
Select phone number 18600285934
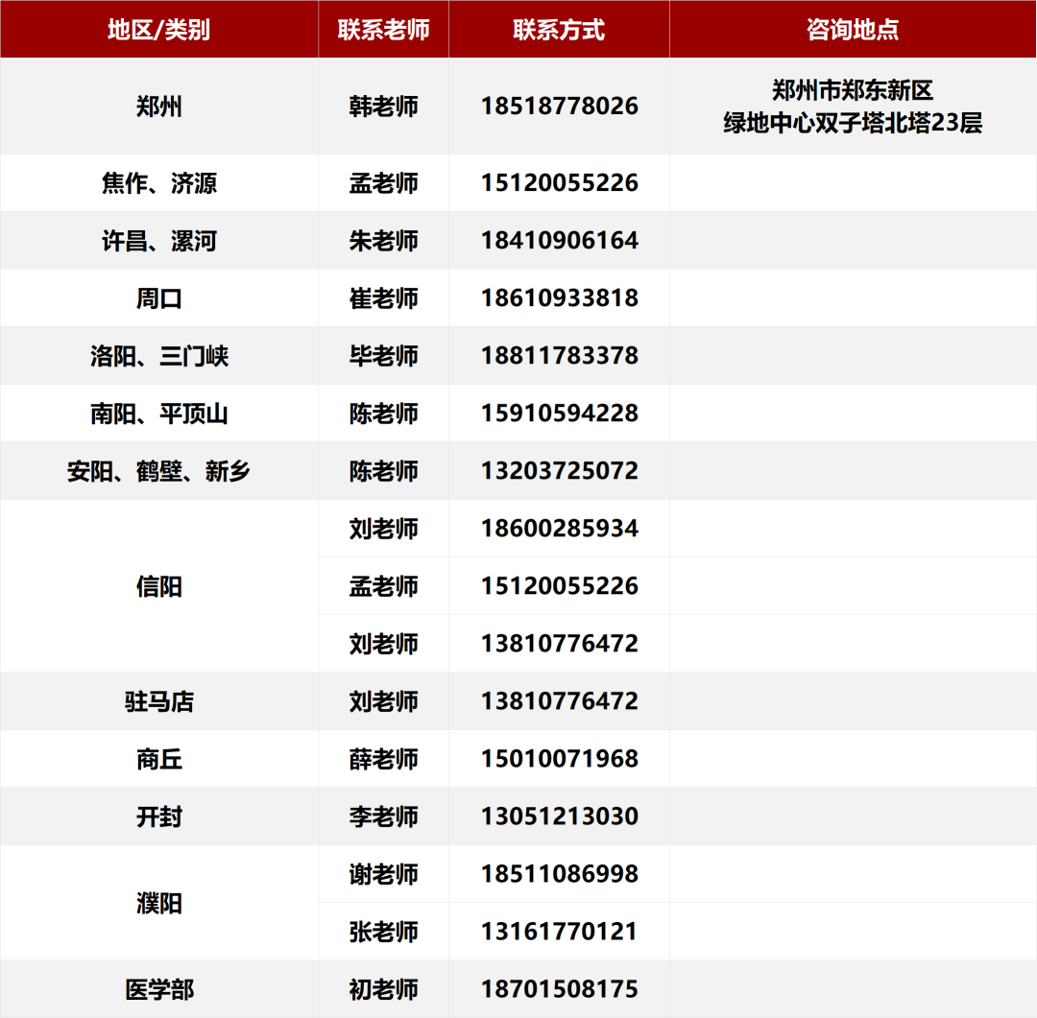click(x=560, y=528)
